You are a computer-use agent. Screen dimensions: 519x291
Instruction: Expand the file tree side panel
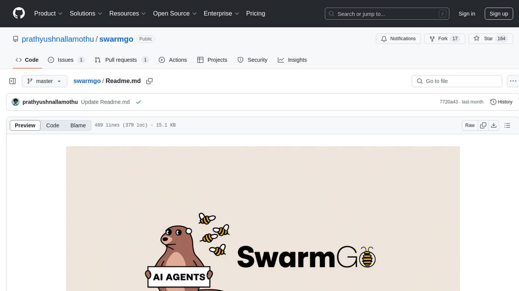(13, 81)
